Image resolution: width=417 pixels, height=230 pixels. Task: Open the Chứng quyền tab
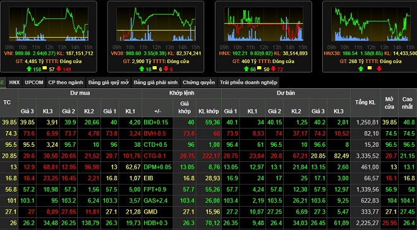pos(198,83)
